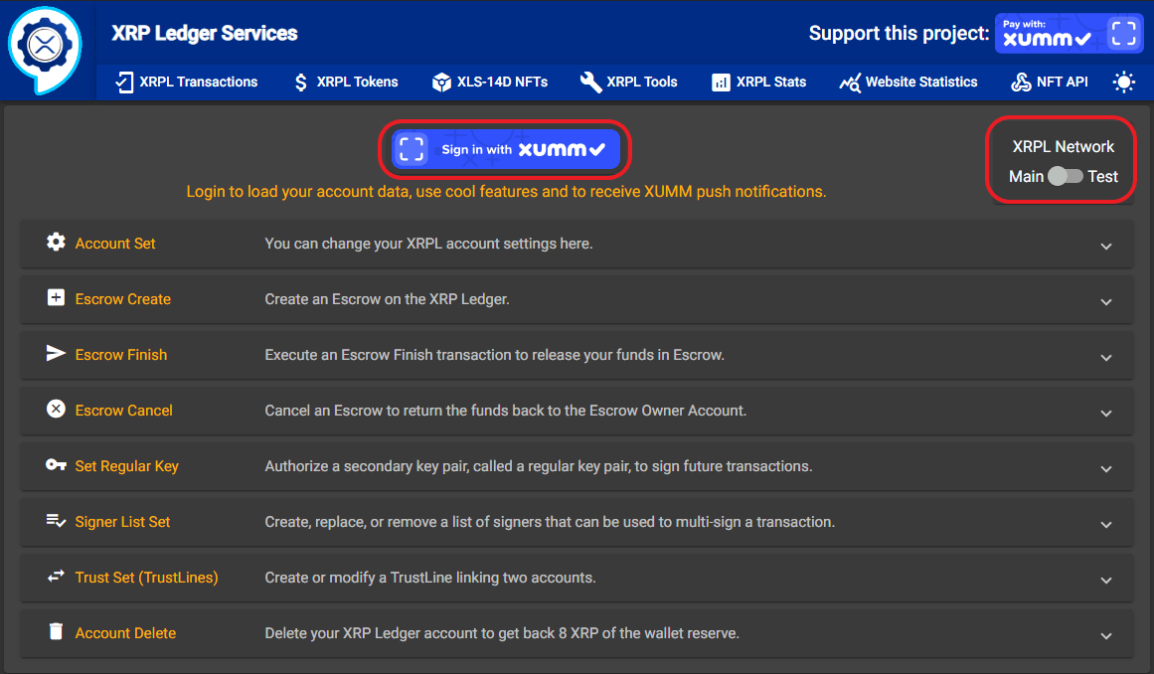Click description 'Authorize a secondary key pair'
The image size is (1154, 674).
(x=539, y=466)
